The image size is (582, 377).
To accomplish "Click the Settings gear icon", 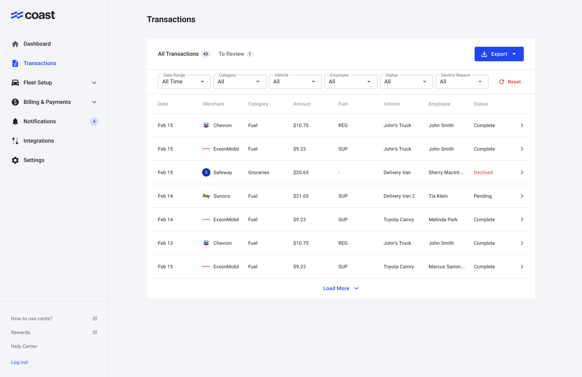I will [15, 160].
